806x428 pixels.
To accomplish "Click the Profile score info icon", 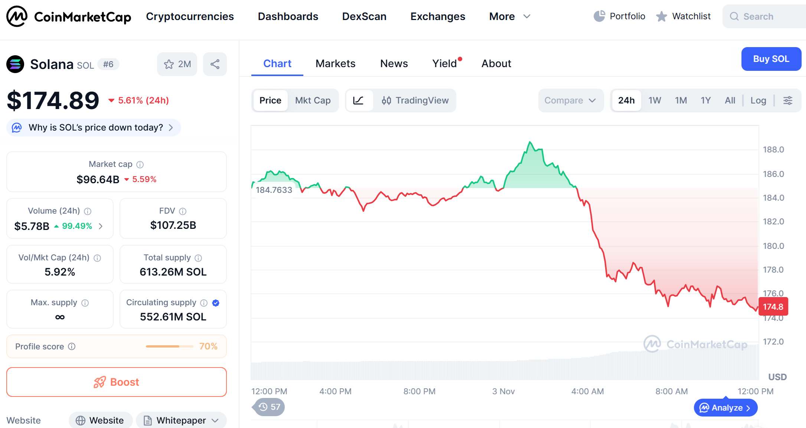I will coord(72,346).
